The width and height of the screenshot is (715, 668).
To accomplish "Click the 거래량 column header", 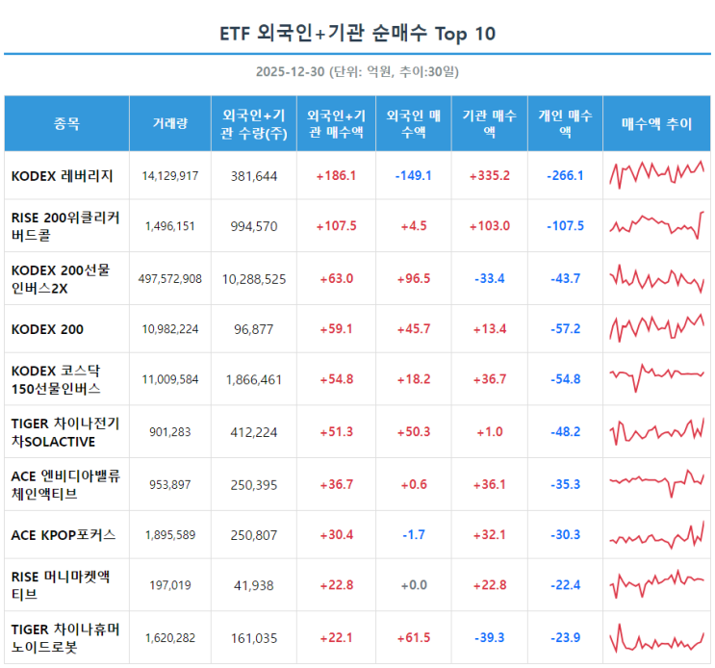I will pos(170,123).
